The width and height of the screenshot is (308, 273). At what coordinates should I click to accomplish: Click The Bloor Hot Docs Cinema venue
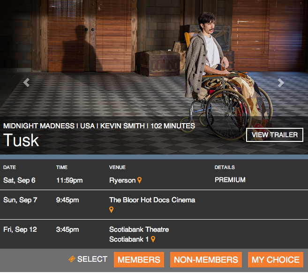[152, 200]
